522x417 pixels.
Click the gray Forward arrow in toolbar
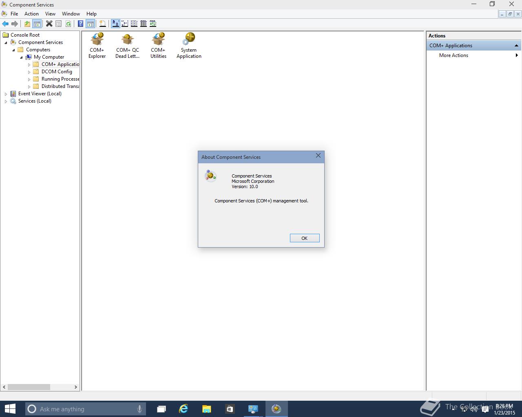pyautogui.click(x=15, y=24)
